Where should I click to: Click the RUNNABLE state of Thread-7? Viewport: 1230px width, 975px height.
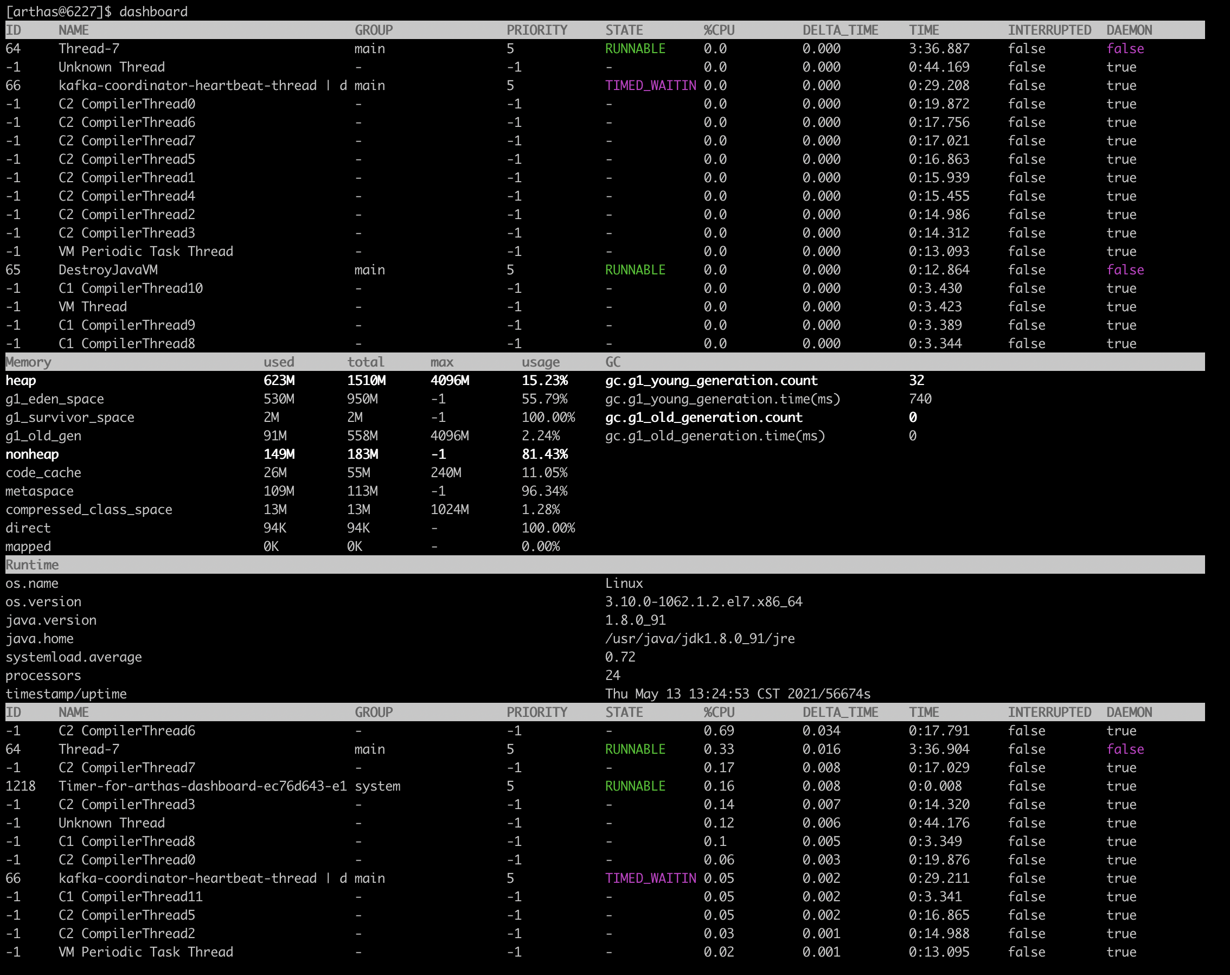[x=635, y=48]
